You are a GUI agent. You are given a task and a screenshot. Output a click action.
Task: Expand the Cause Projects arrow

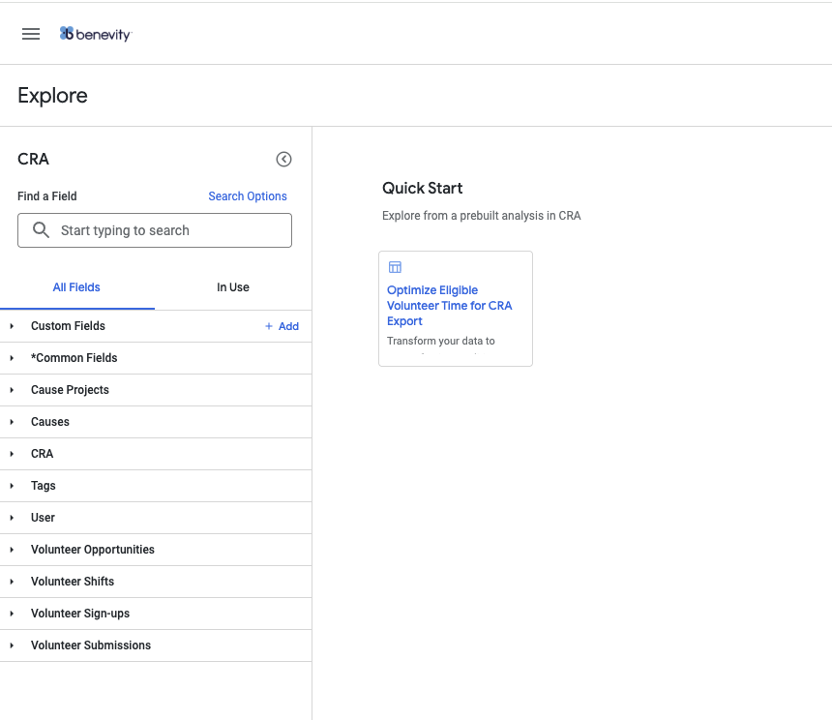point(12,390)
